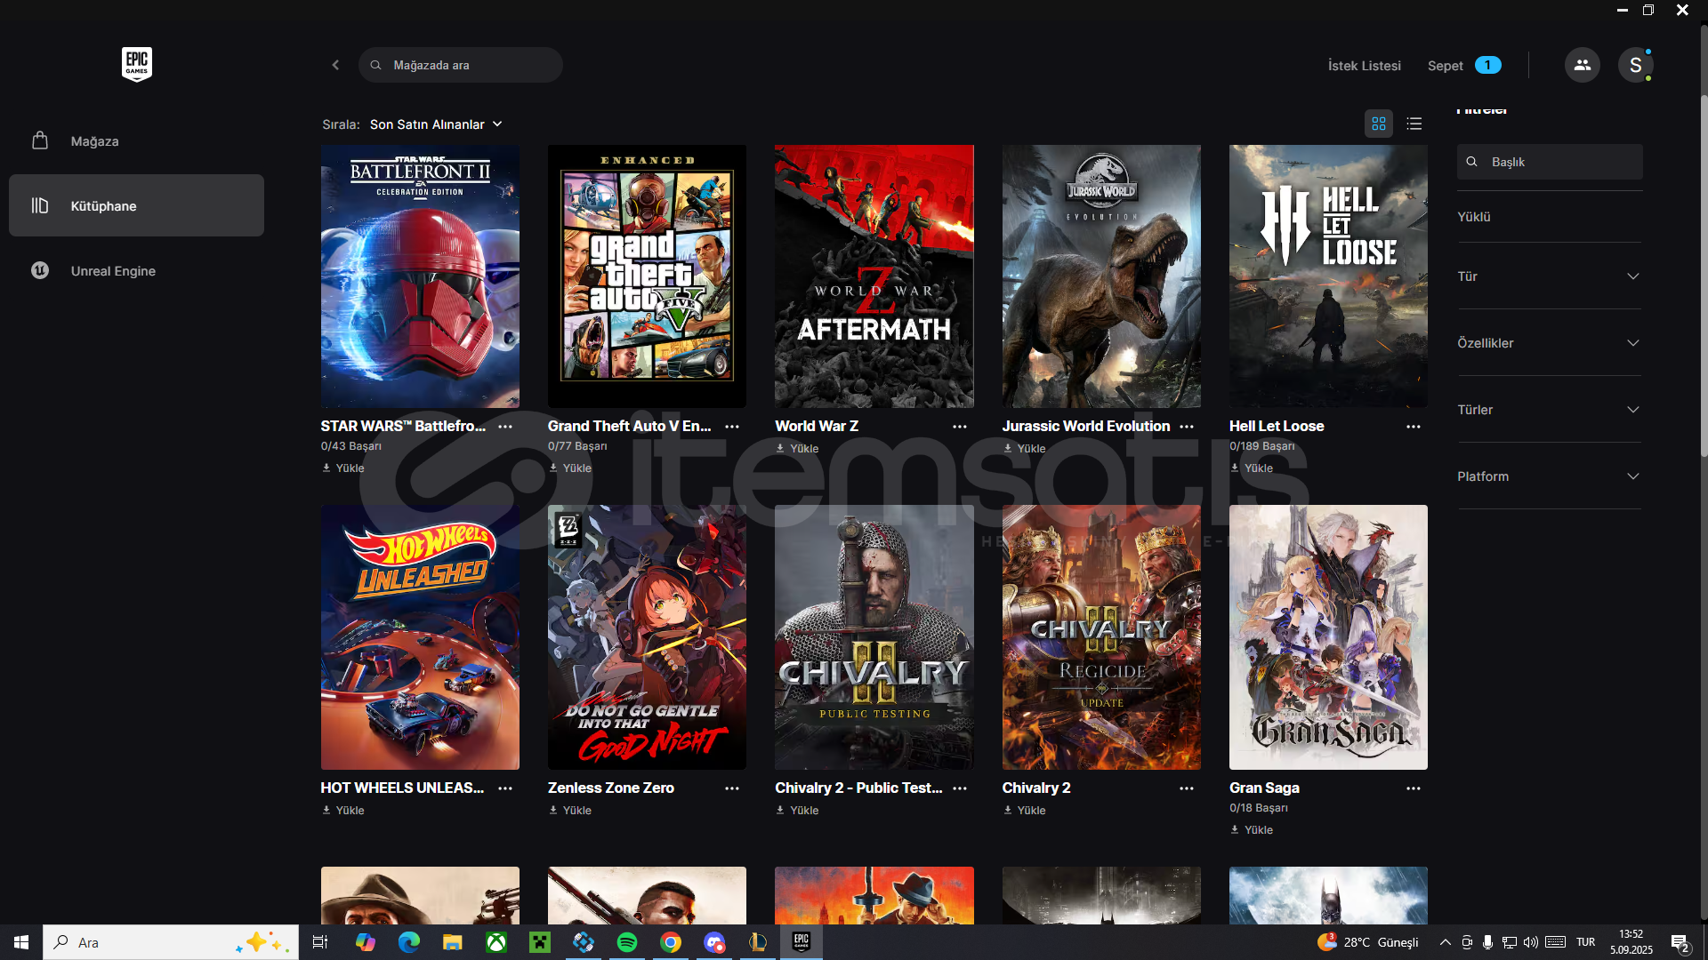Open the S account profile avatar

(1635, 65)
